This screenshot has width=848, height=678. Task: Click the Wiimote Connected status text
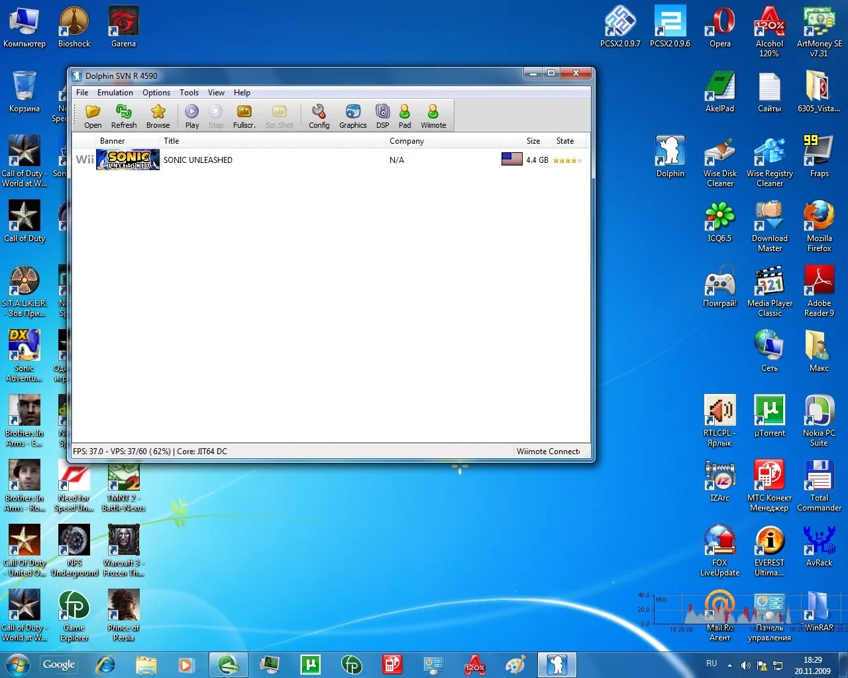point(548,452)
